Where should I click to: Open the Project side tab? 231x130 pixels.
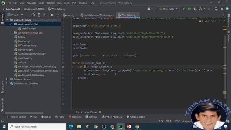(3, 19)
